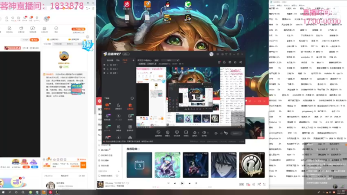This screenshot has width=347, height=195.
Task: Lock the first text source layer
Action: pos(108,65)
